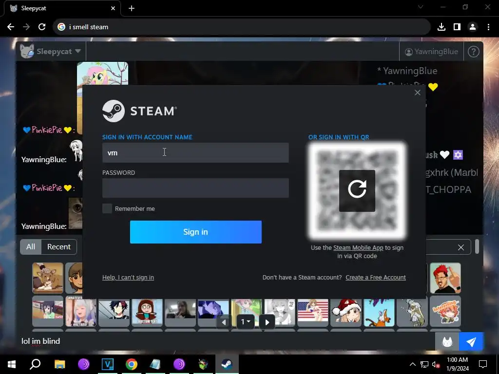Select the WHATEVER white-haired girl emote

pyautogui.click(x=81, y=311)
